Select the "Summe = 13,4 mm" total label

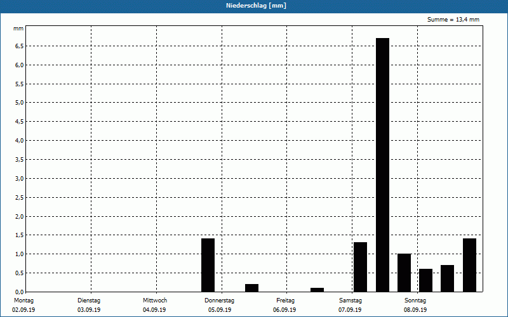(x=453, y=20)
